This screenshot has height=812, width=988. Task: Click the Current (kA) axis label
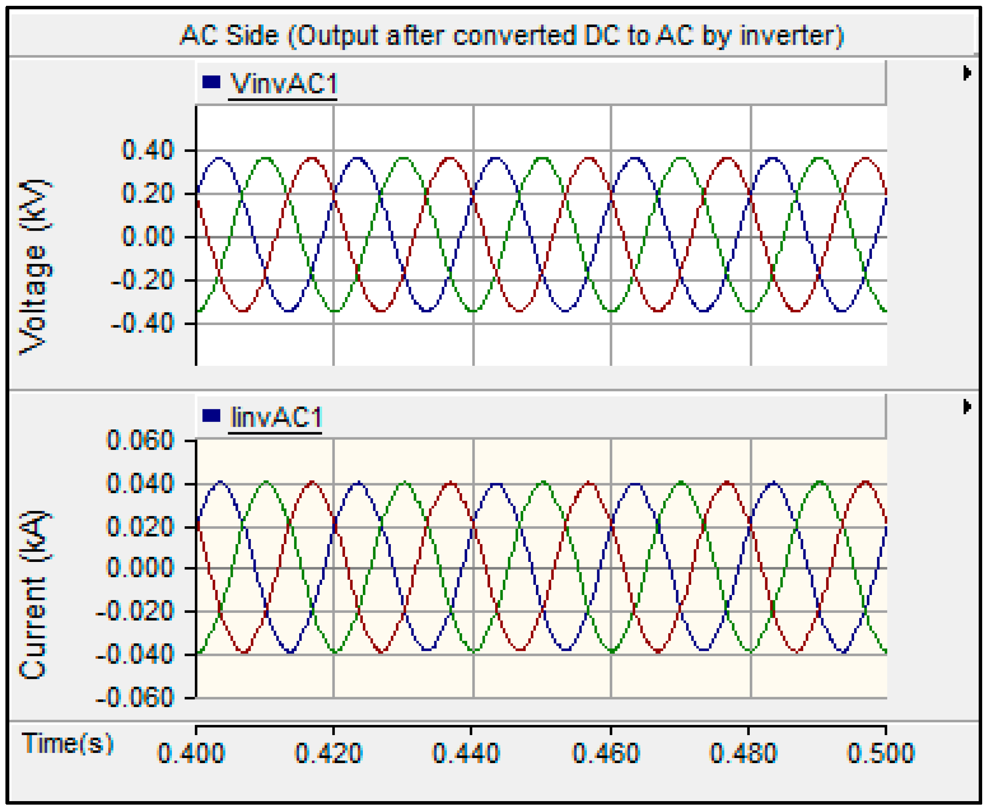pyautogui.click(x=34, y=595)
